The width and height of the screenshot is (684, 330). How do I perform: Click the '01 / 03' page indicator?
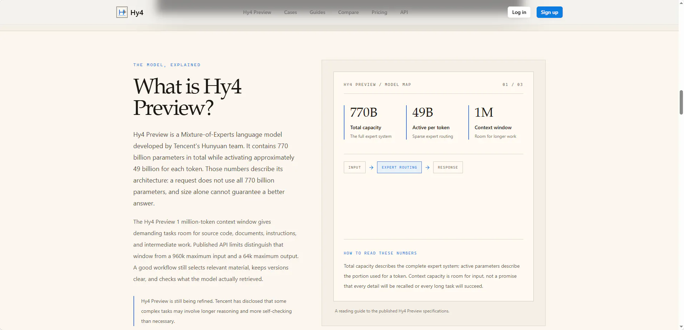[513, 85]
